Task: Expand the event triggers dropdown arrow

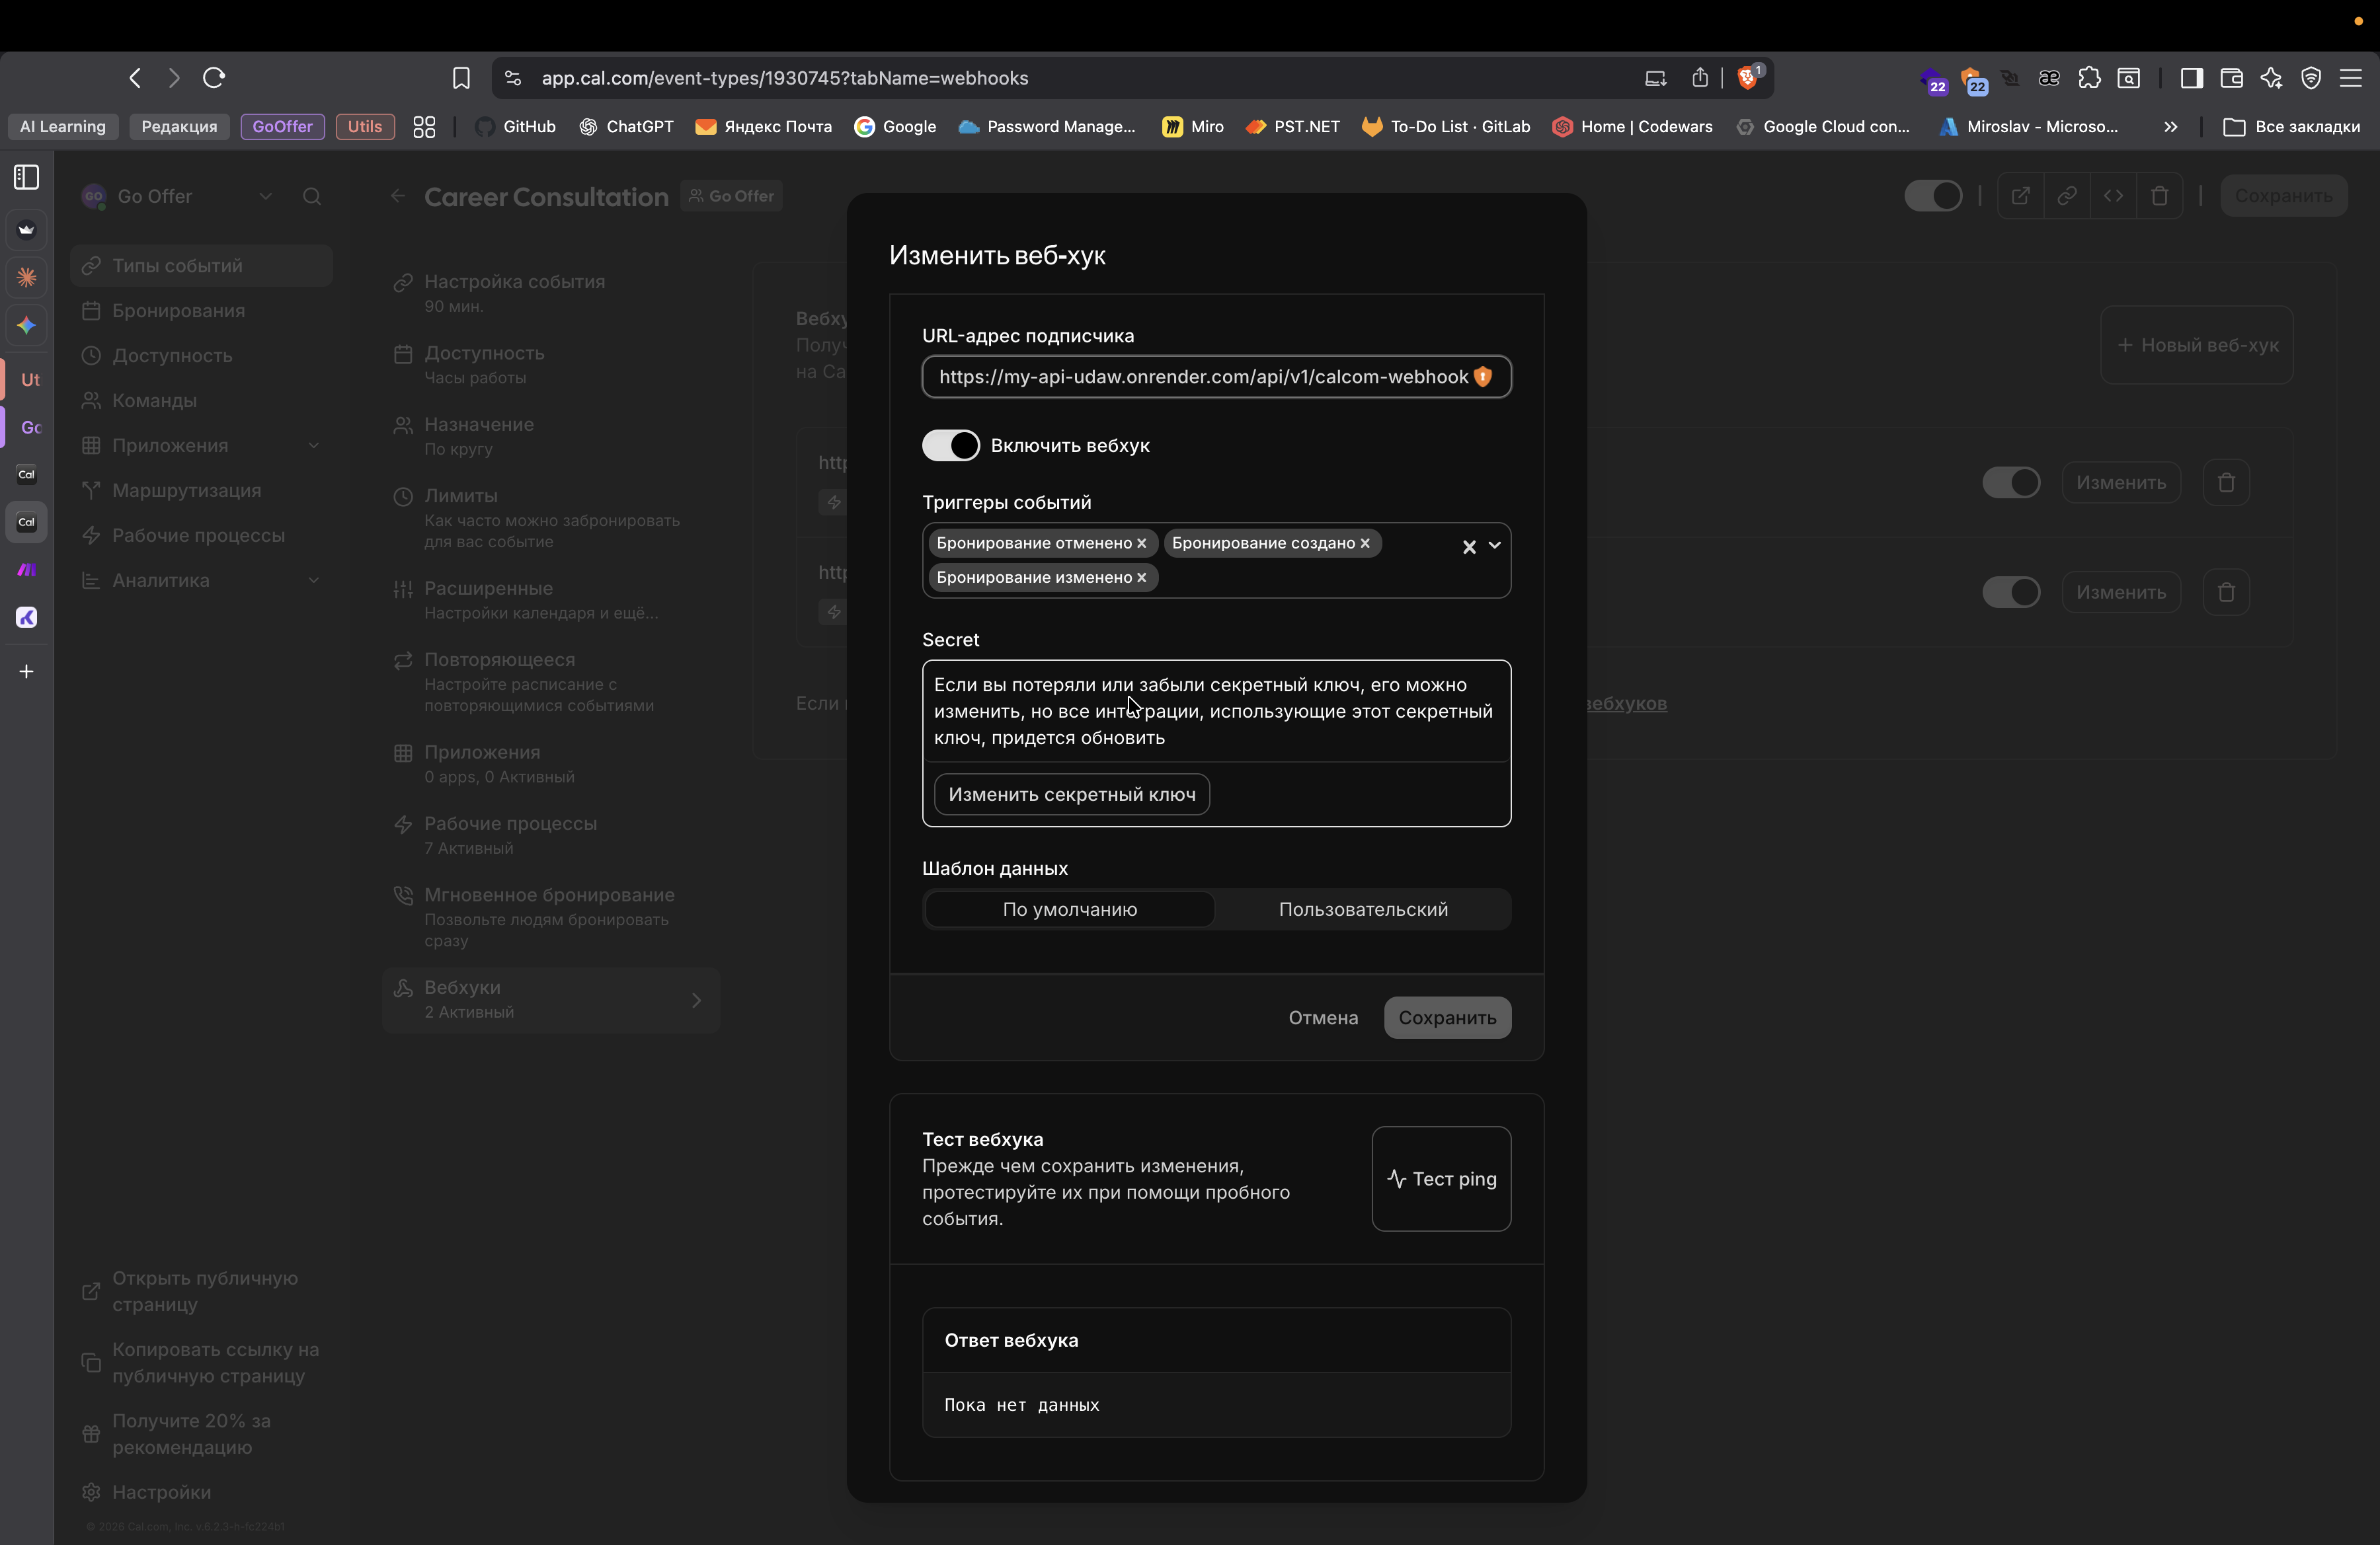Action: (x=1495, y=546)
